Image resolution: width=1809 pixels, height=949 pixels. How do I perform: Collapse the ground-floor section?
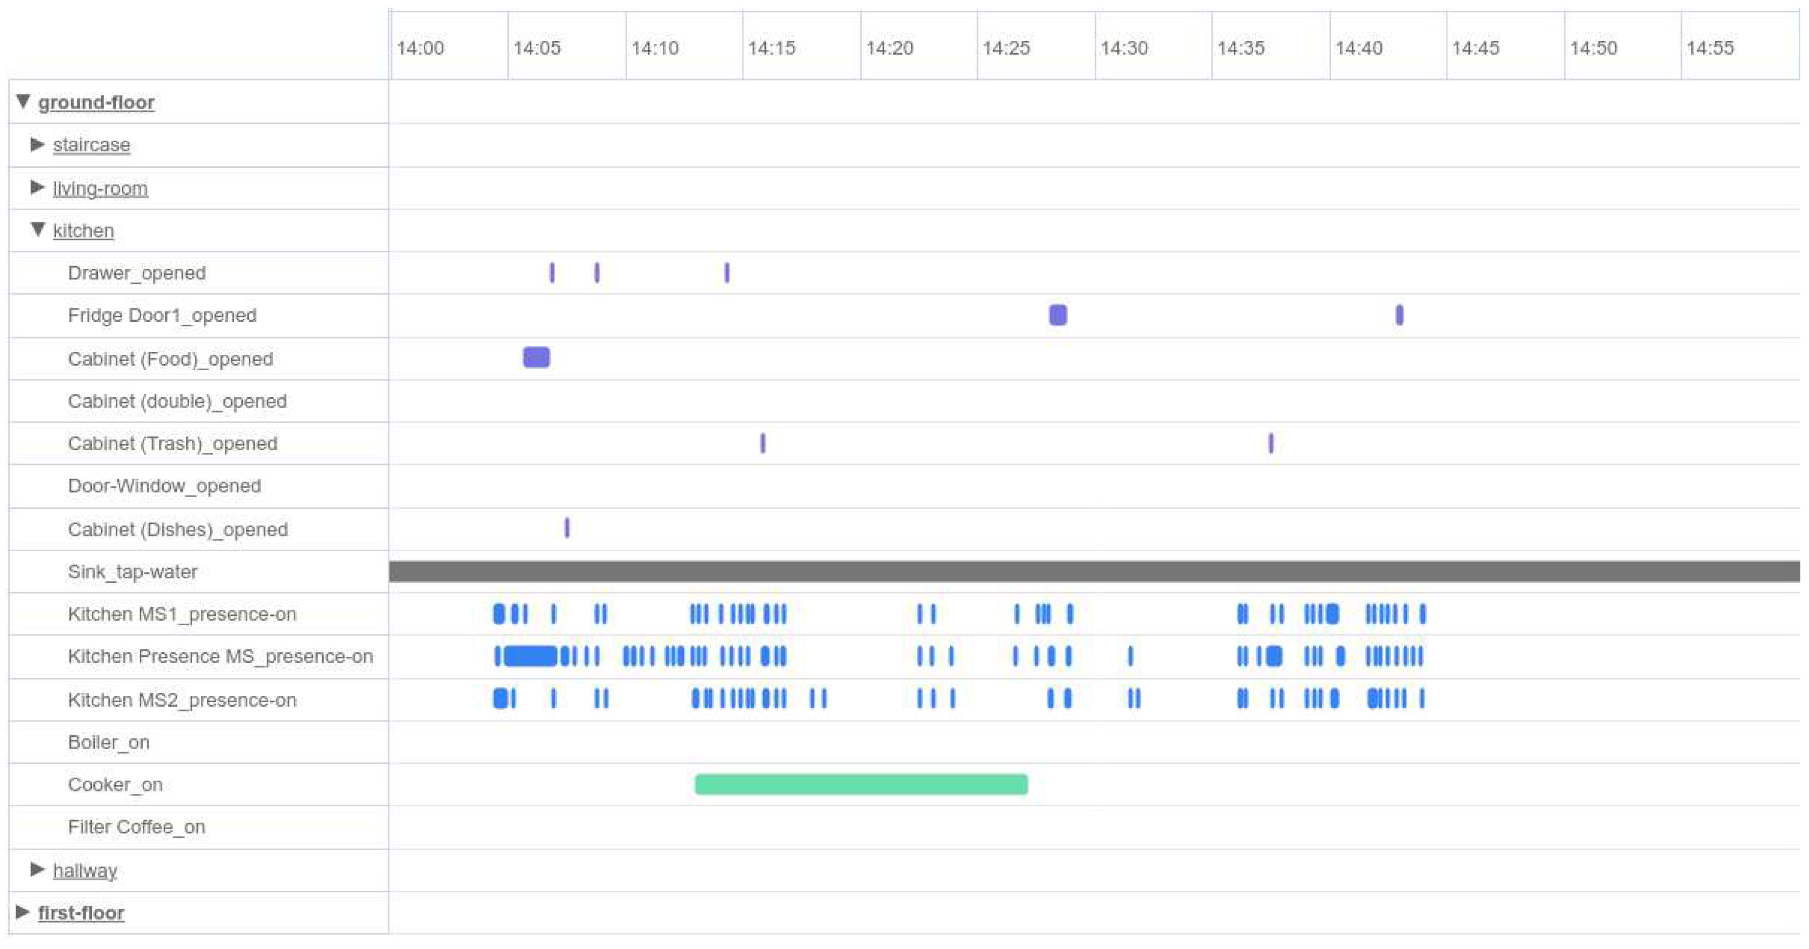[x=23, y=102]
